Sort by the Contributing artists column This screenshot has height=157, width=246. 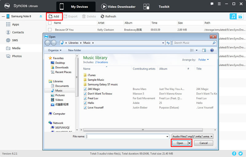(144, 69)
